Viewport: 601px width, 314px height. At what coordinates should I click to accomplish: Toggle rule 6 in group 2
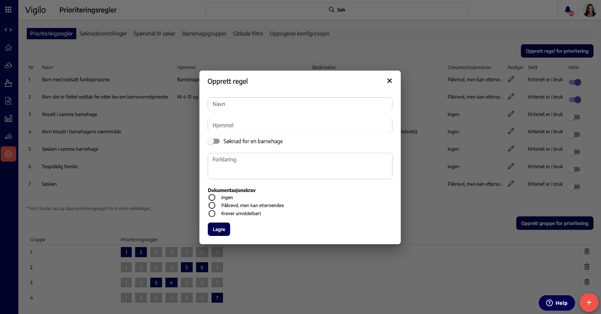[202, 267]
